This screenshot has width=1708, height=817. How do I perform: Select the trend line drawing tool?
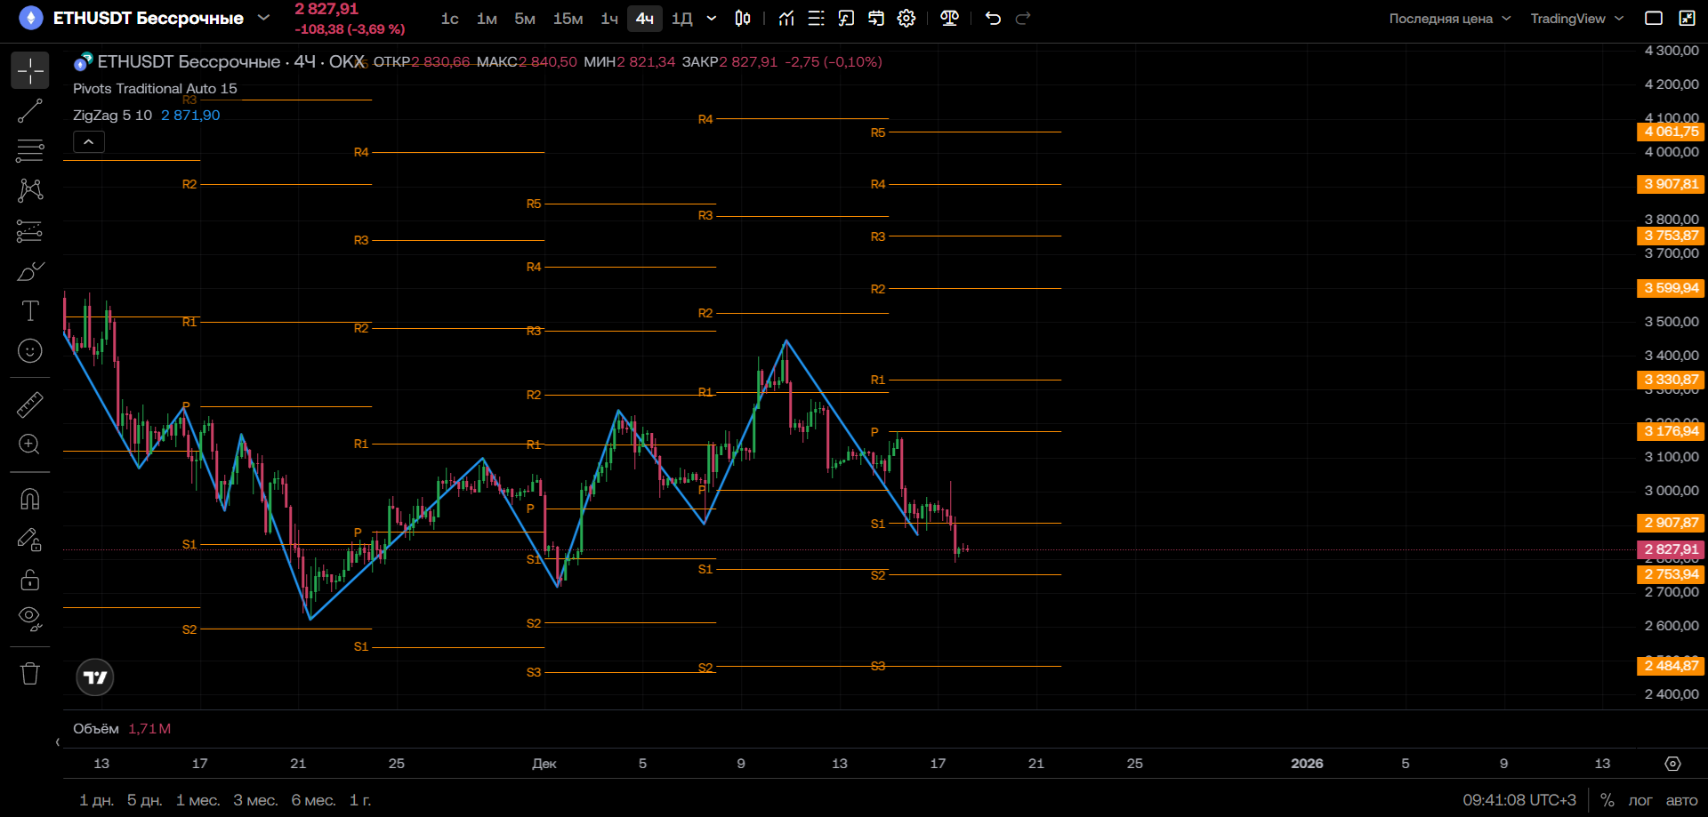[29, 111]
